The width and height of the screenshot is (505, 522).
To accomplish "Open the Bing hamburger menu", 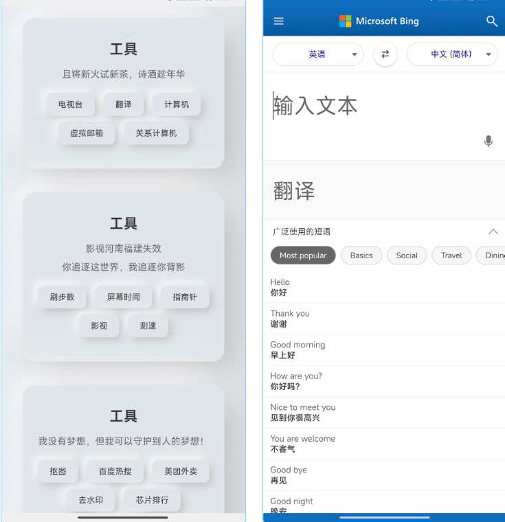I will click(278, 21).
